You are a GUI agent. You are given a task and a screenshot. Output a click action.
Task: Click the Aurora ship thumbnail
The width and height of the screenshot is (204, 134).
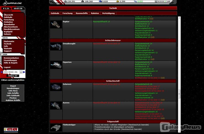(56, 105)
